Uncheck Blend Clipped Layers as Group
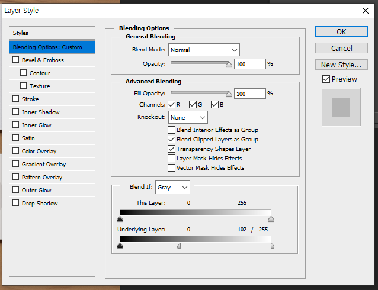The height and width of the screenshot is (290, 378). coord(171,139)
